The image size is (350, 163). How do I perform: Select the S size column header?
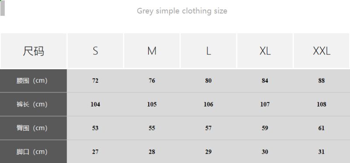95,51
